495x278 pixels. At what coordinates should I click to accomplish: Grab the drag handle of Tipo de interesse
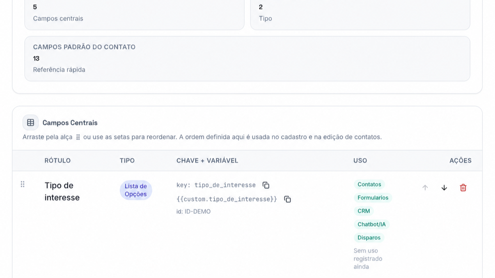[x=23, y=184]
